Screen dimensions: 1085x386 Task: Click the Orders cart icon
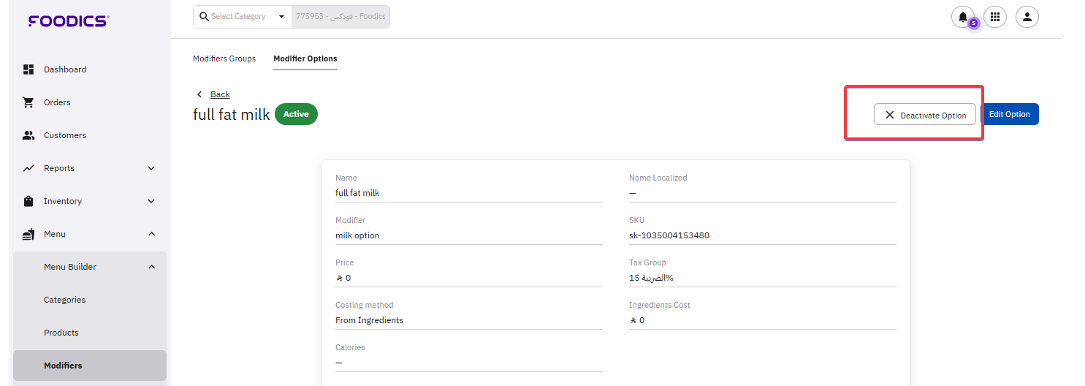(28, 102)
